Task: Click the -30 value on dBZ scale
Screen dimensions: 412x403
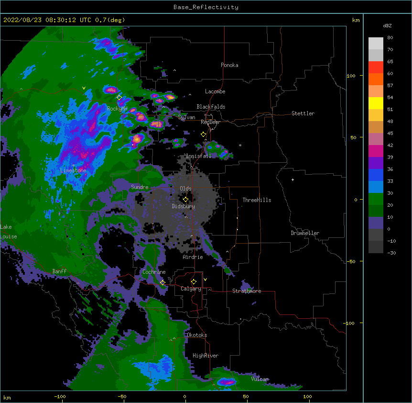Action: click(x=391, y=253)
